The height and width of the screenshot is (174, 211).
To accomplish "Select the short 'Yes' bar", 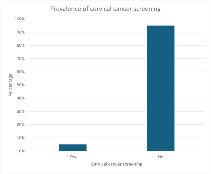I will (73, 148).
